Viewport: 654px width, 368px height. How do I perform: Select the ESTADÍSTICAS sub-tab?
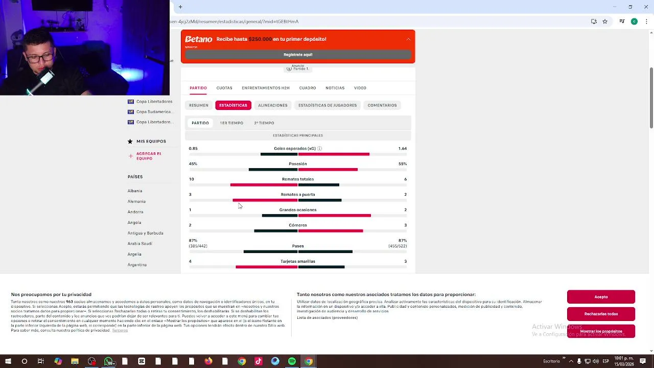pos(233,105)
